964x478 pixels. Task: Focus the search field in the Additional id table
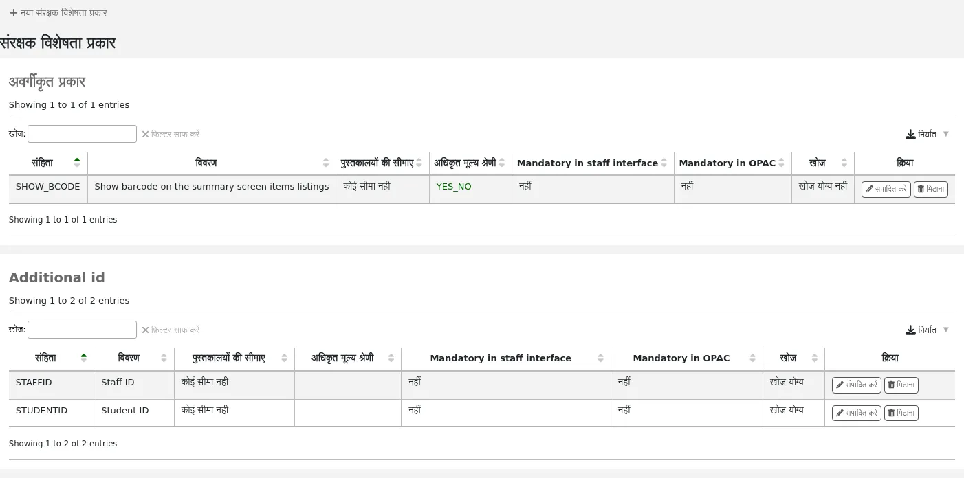(82, 330)
